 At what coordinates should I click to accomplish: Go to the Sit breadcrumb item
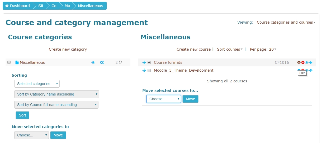point(41,6)
